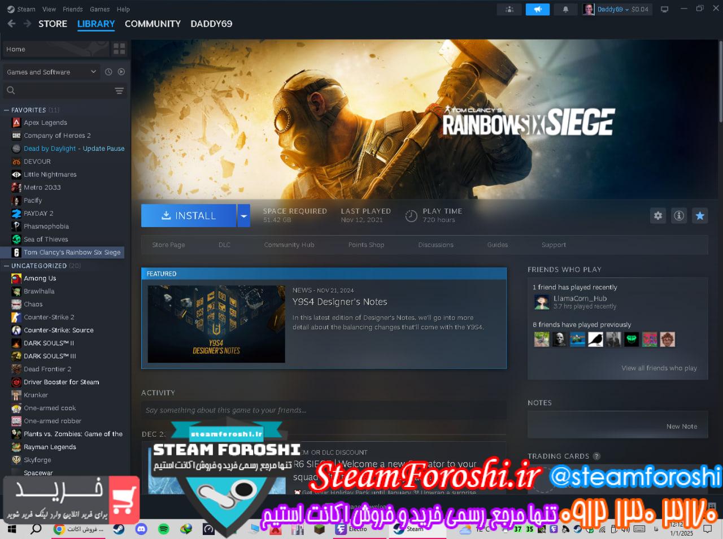The height and width of the screenshot is (539, 723).
Task: Click the library Home button
Action: point(55,49)
